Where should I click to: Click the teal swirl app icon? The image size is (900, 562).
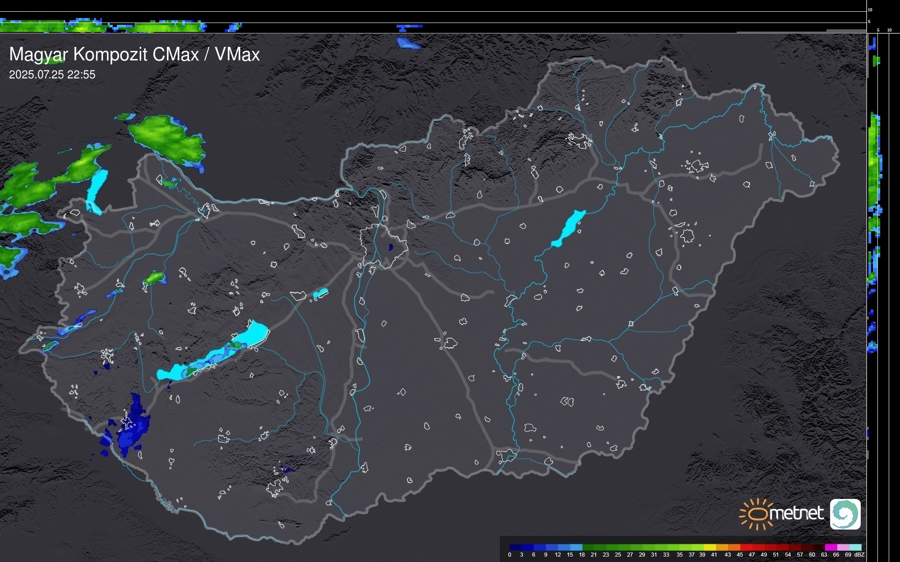click(x=845, y=514)
